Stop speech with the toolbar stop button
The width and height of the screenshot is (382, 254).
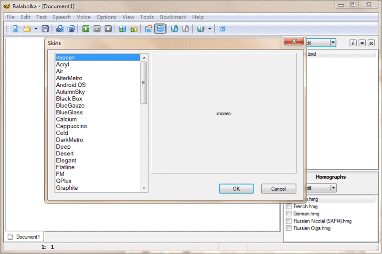coord(108,29)
